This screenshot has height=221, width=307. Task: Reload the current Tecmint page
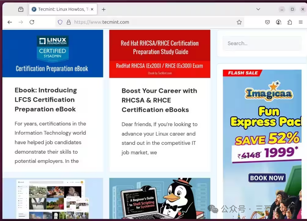pyautogui.click(x=32, y=22)
